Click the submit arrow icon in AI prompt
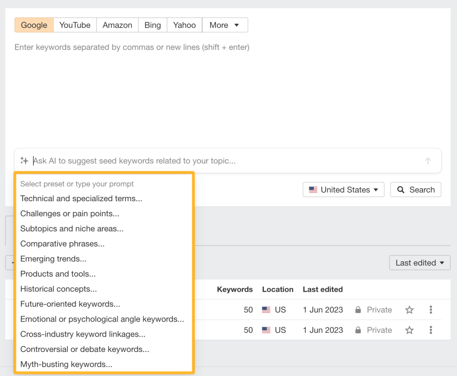Image resolution: width=457 pixels, height=376 pixels. tap(428, 161)
